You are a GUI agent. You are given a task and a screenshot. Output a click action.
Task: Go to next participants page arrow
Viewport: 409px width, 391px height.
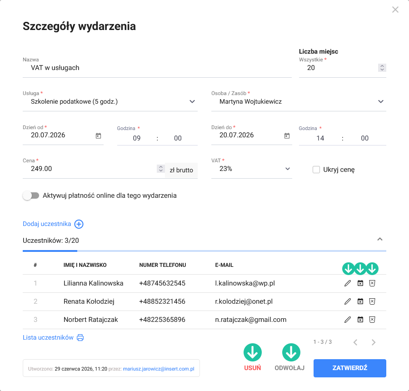coord(374,342)
